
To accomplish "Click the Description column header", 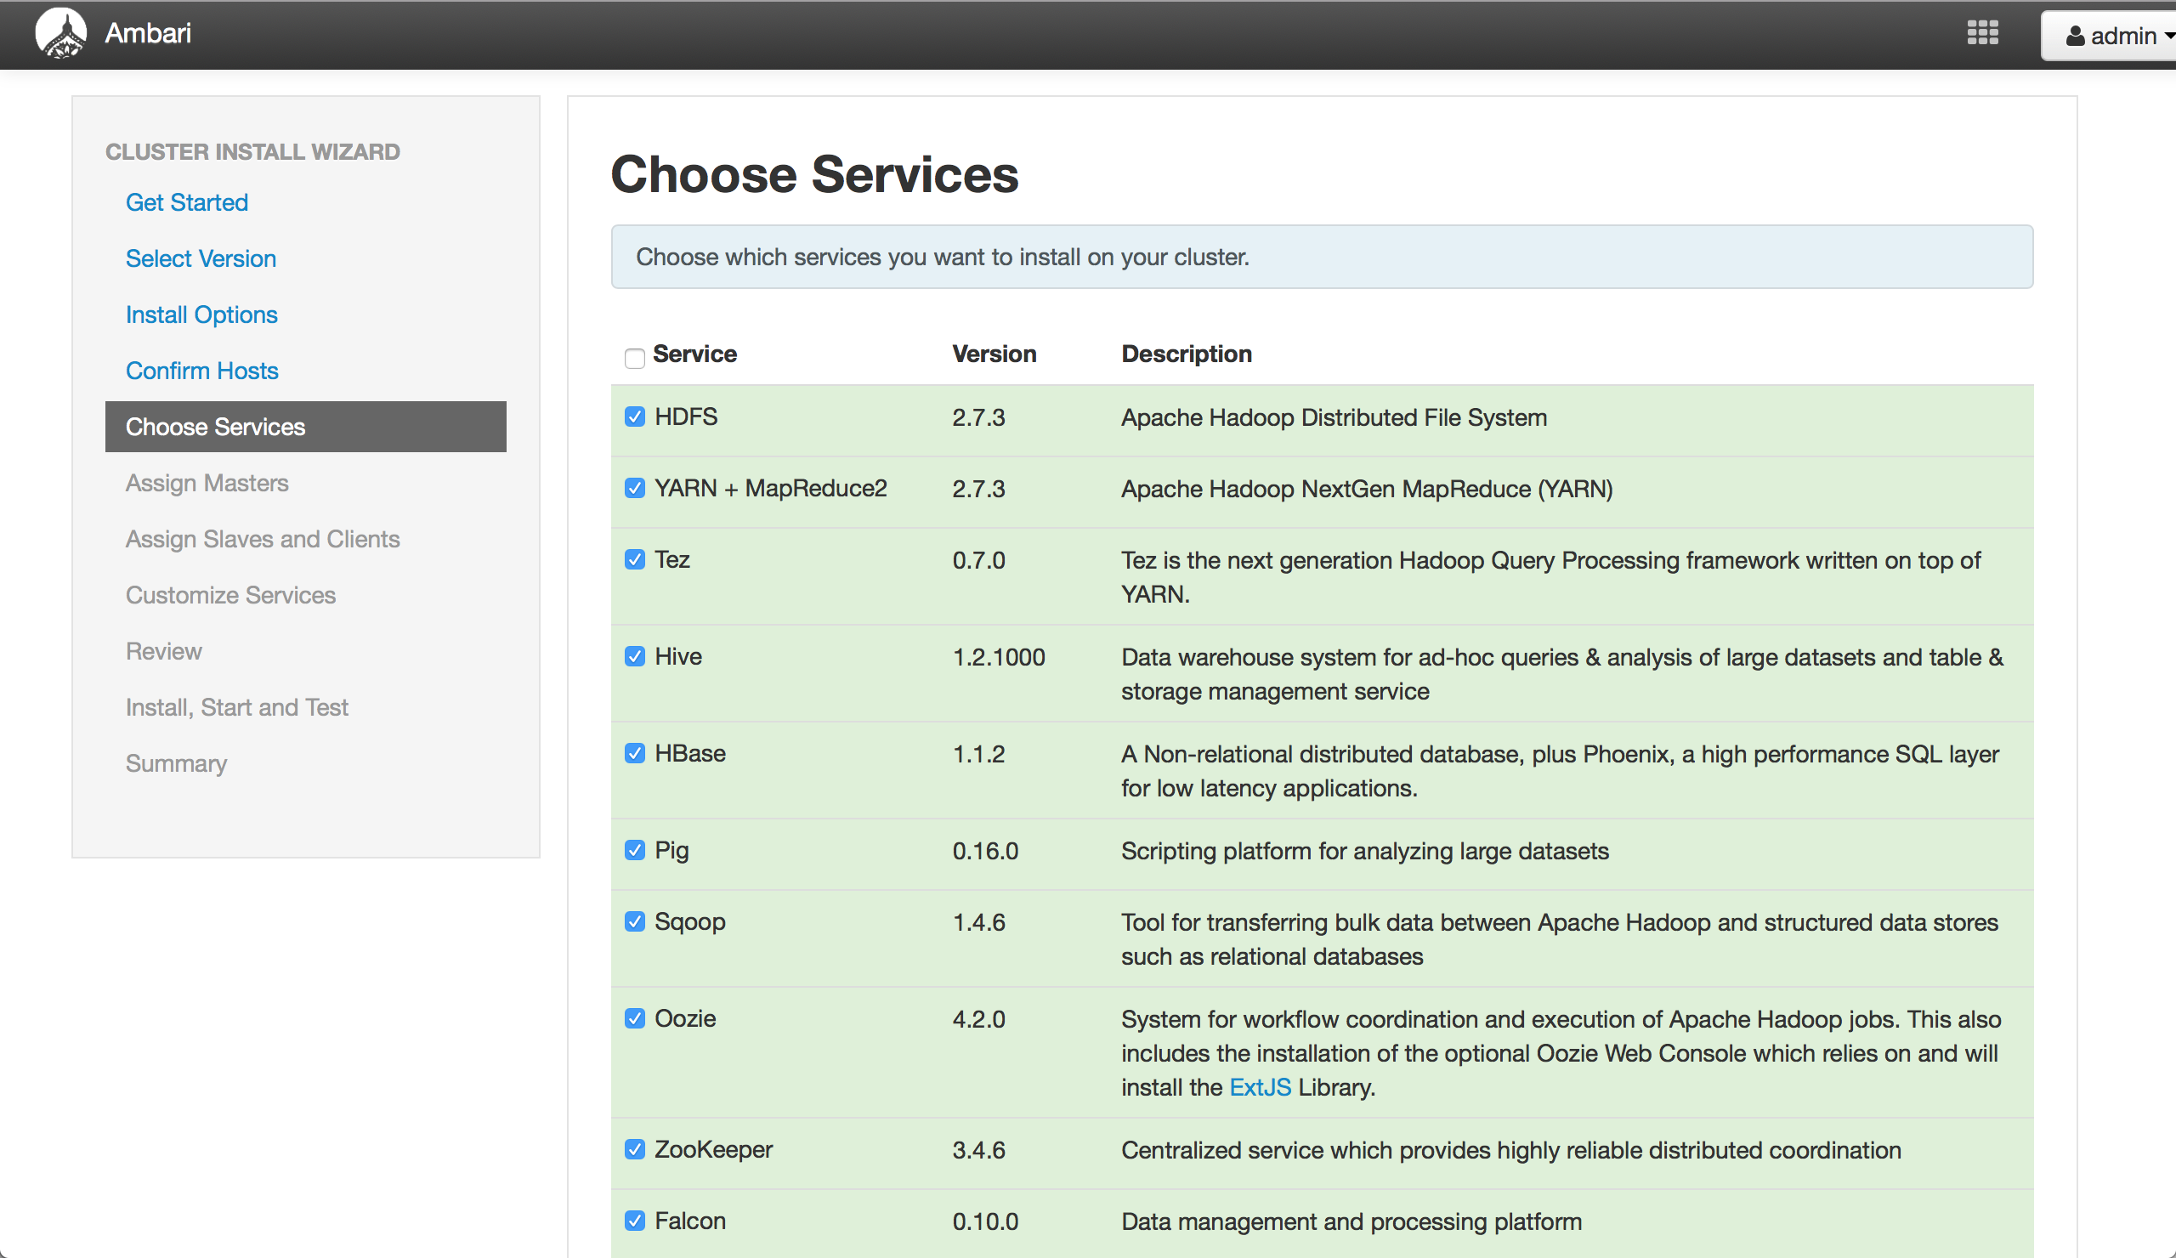I will [1187, 354].
